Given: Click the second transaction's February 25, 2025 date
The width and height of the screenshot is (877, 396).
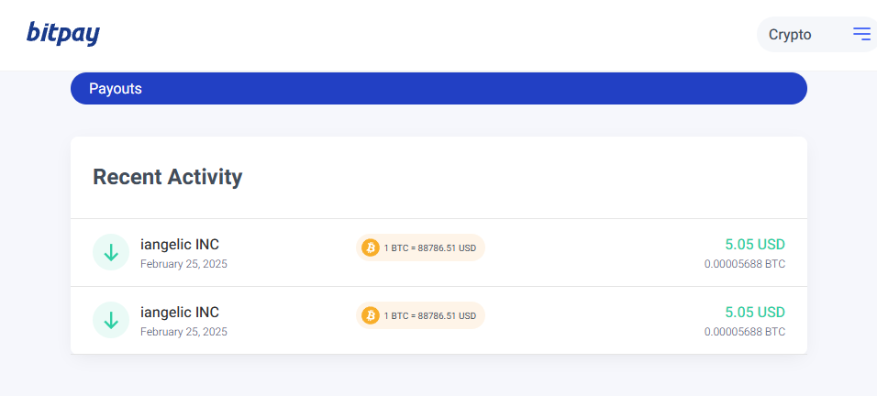Looking at the screenshot, I should pyautogui.click(x=183, y=332).
